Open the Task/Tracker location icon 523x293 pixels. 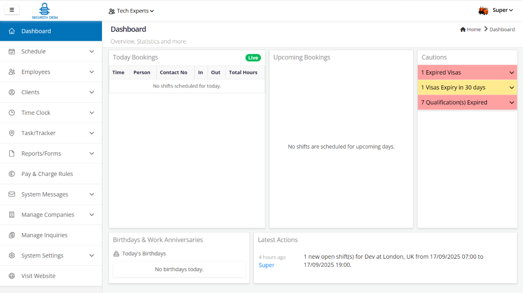pos(12,133)
